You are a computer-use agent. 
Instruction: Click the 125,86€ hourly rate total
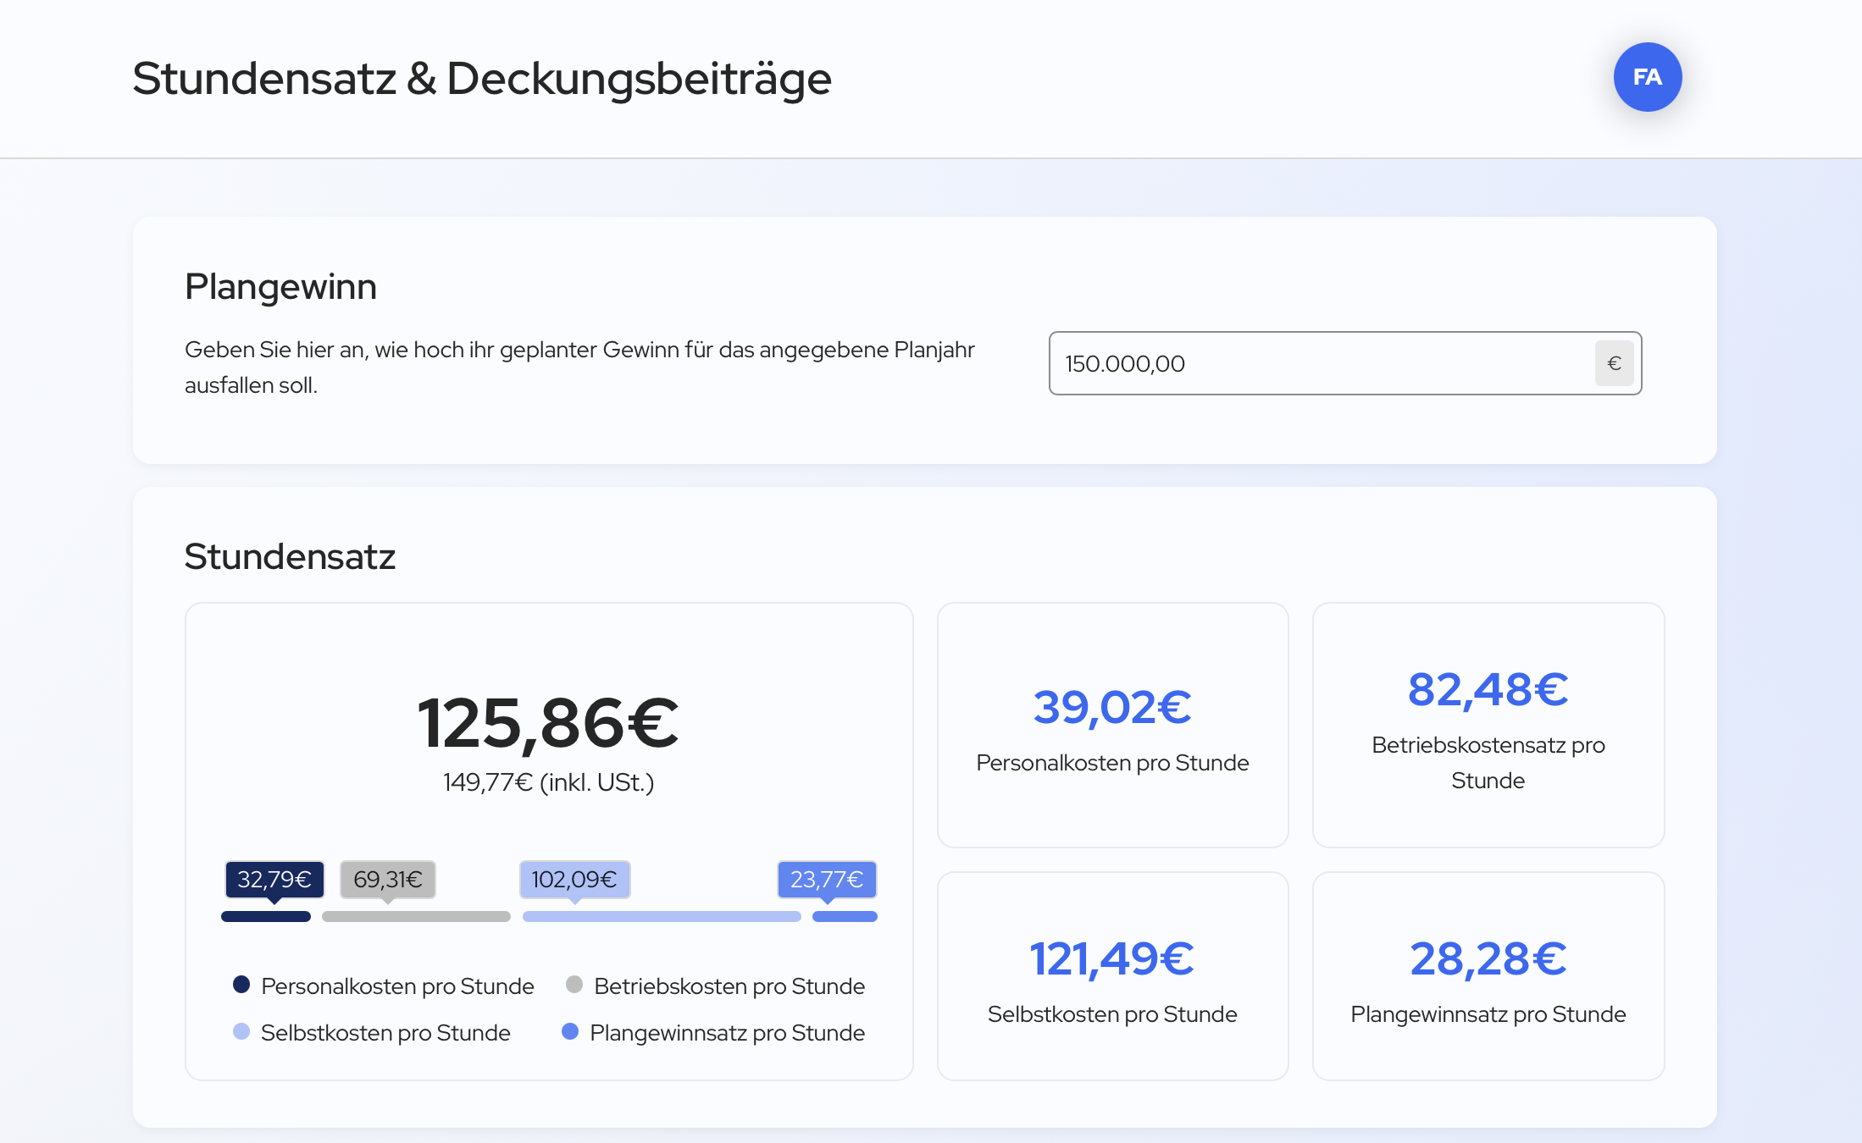pos(548,723)
